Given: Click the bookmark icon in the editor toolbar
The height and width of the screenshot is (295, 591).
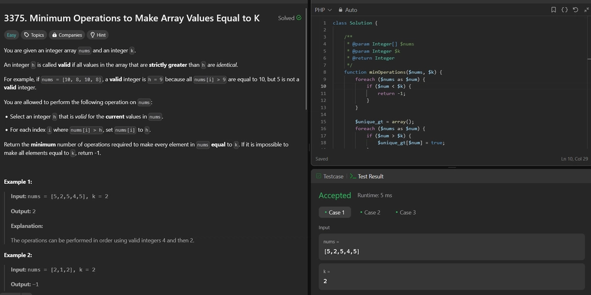Looking at the screenshot, I should coord(553,10).
